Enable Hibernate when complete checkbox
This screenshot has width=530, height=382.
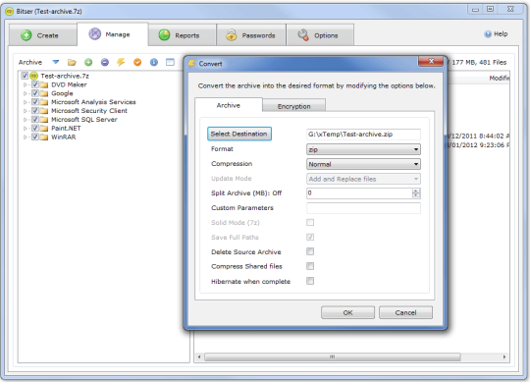[x=310, y=281]
